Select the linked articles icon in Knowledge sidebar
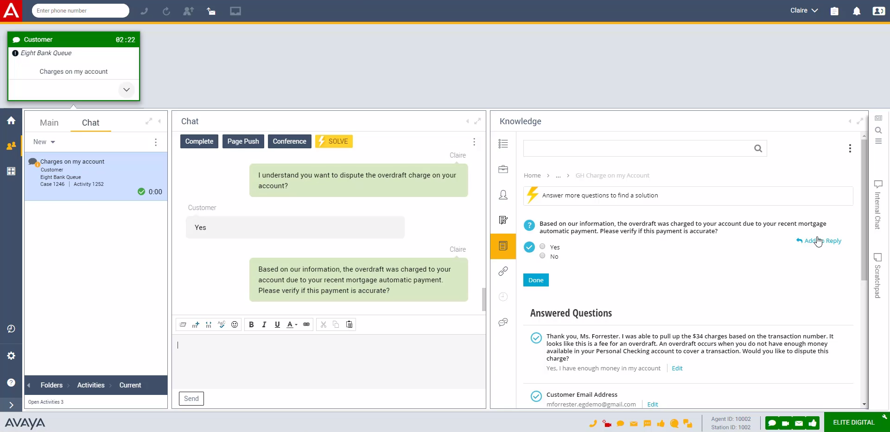This screenshot has width=890, height=432. click(x=503, y=271)
